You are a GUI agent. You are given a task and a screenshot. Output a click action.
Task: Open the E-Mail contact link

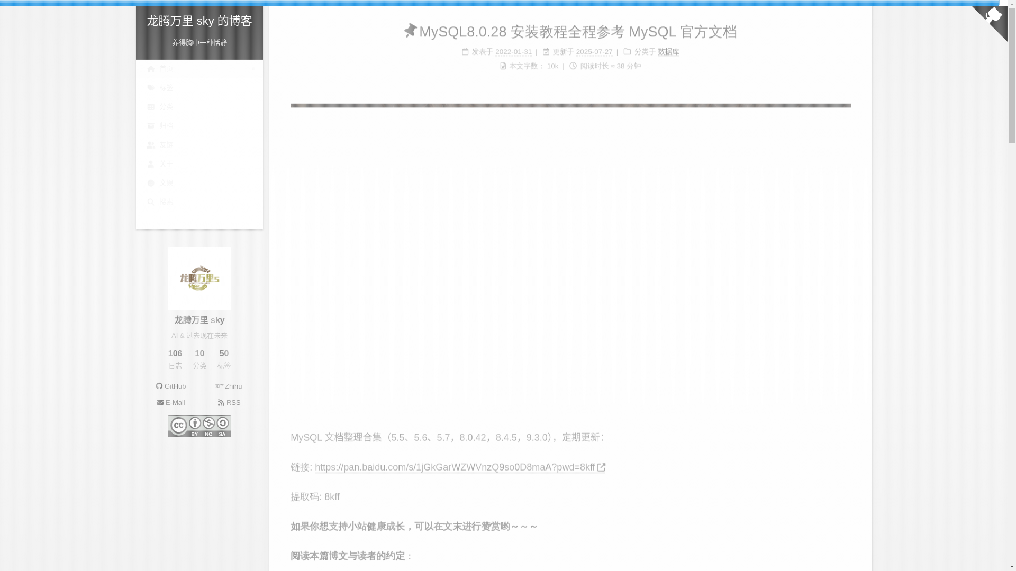tap(170, 403)
